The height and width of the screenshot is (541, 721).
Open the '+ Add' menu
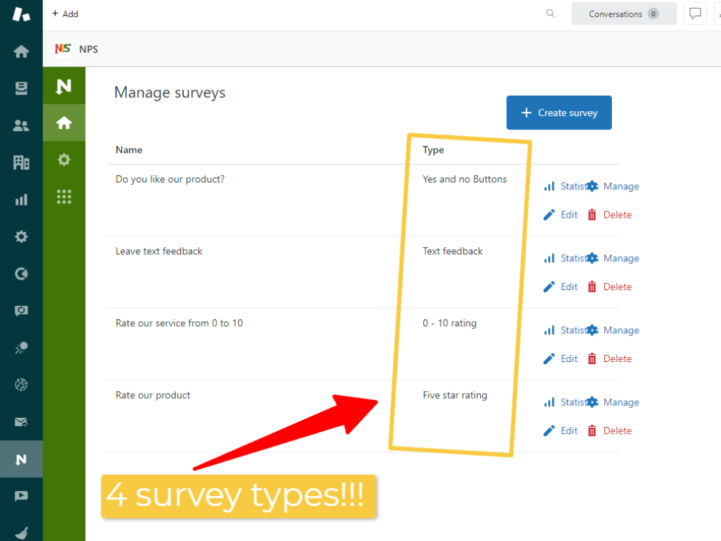click(65, 13)
